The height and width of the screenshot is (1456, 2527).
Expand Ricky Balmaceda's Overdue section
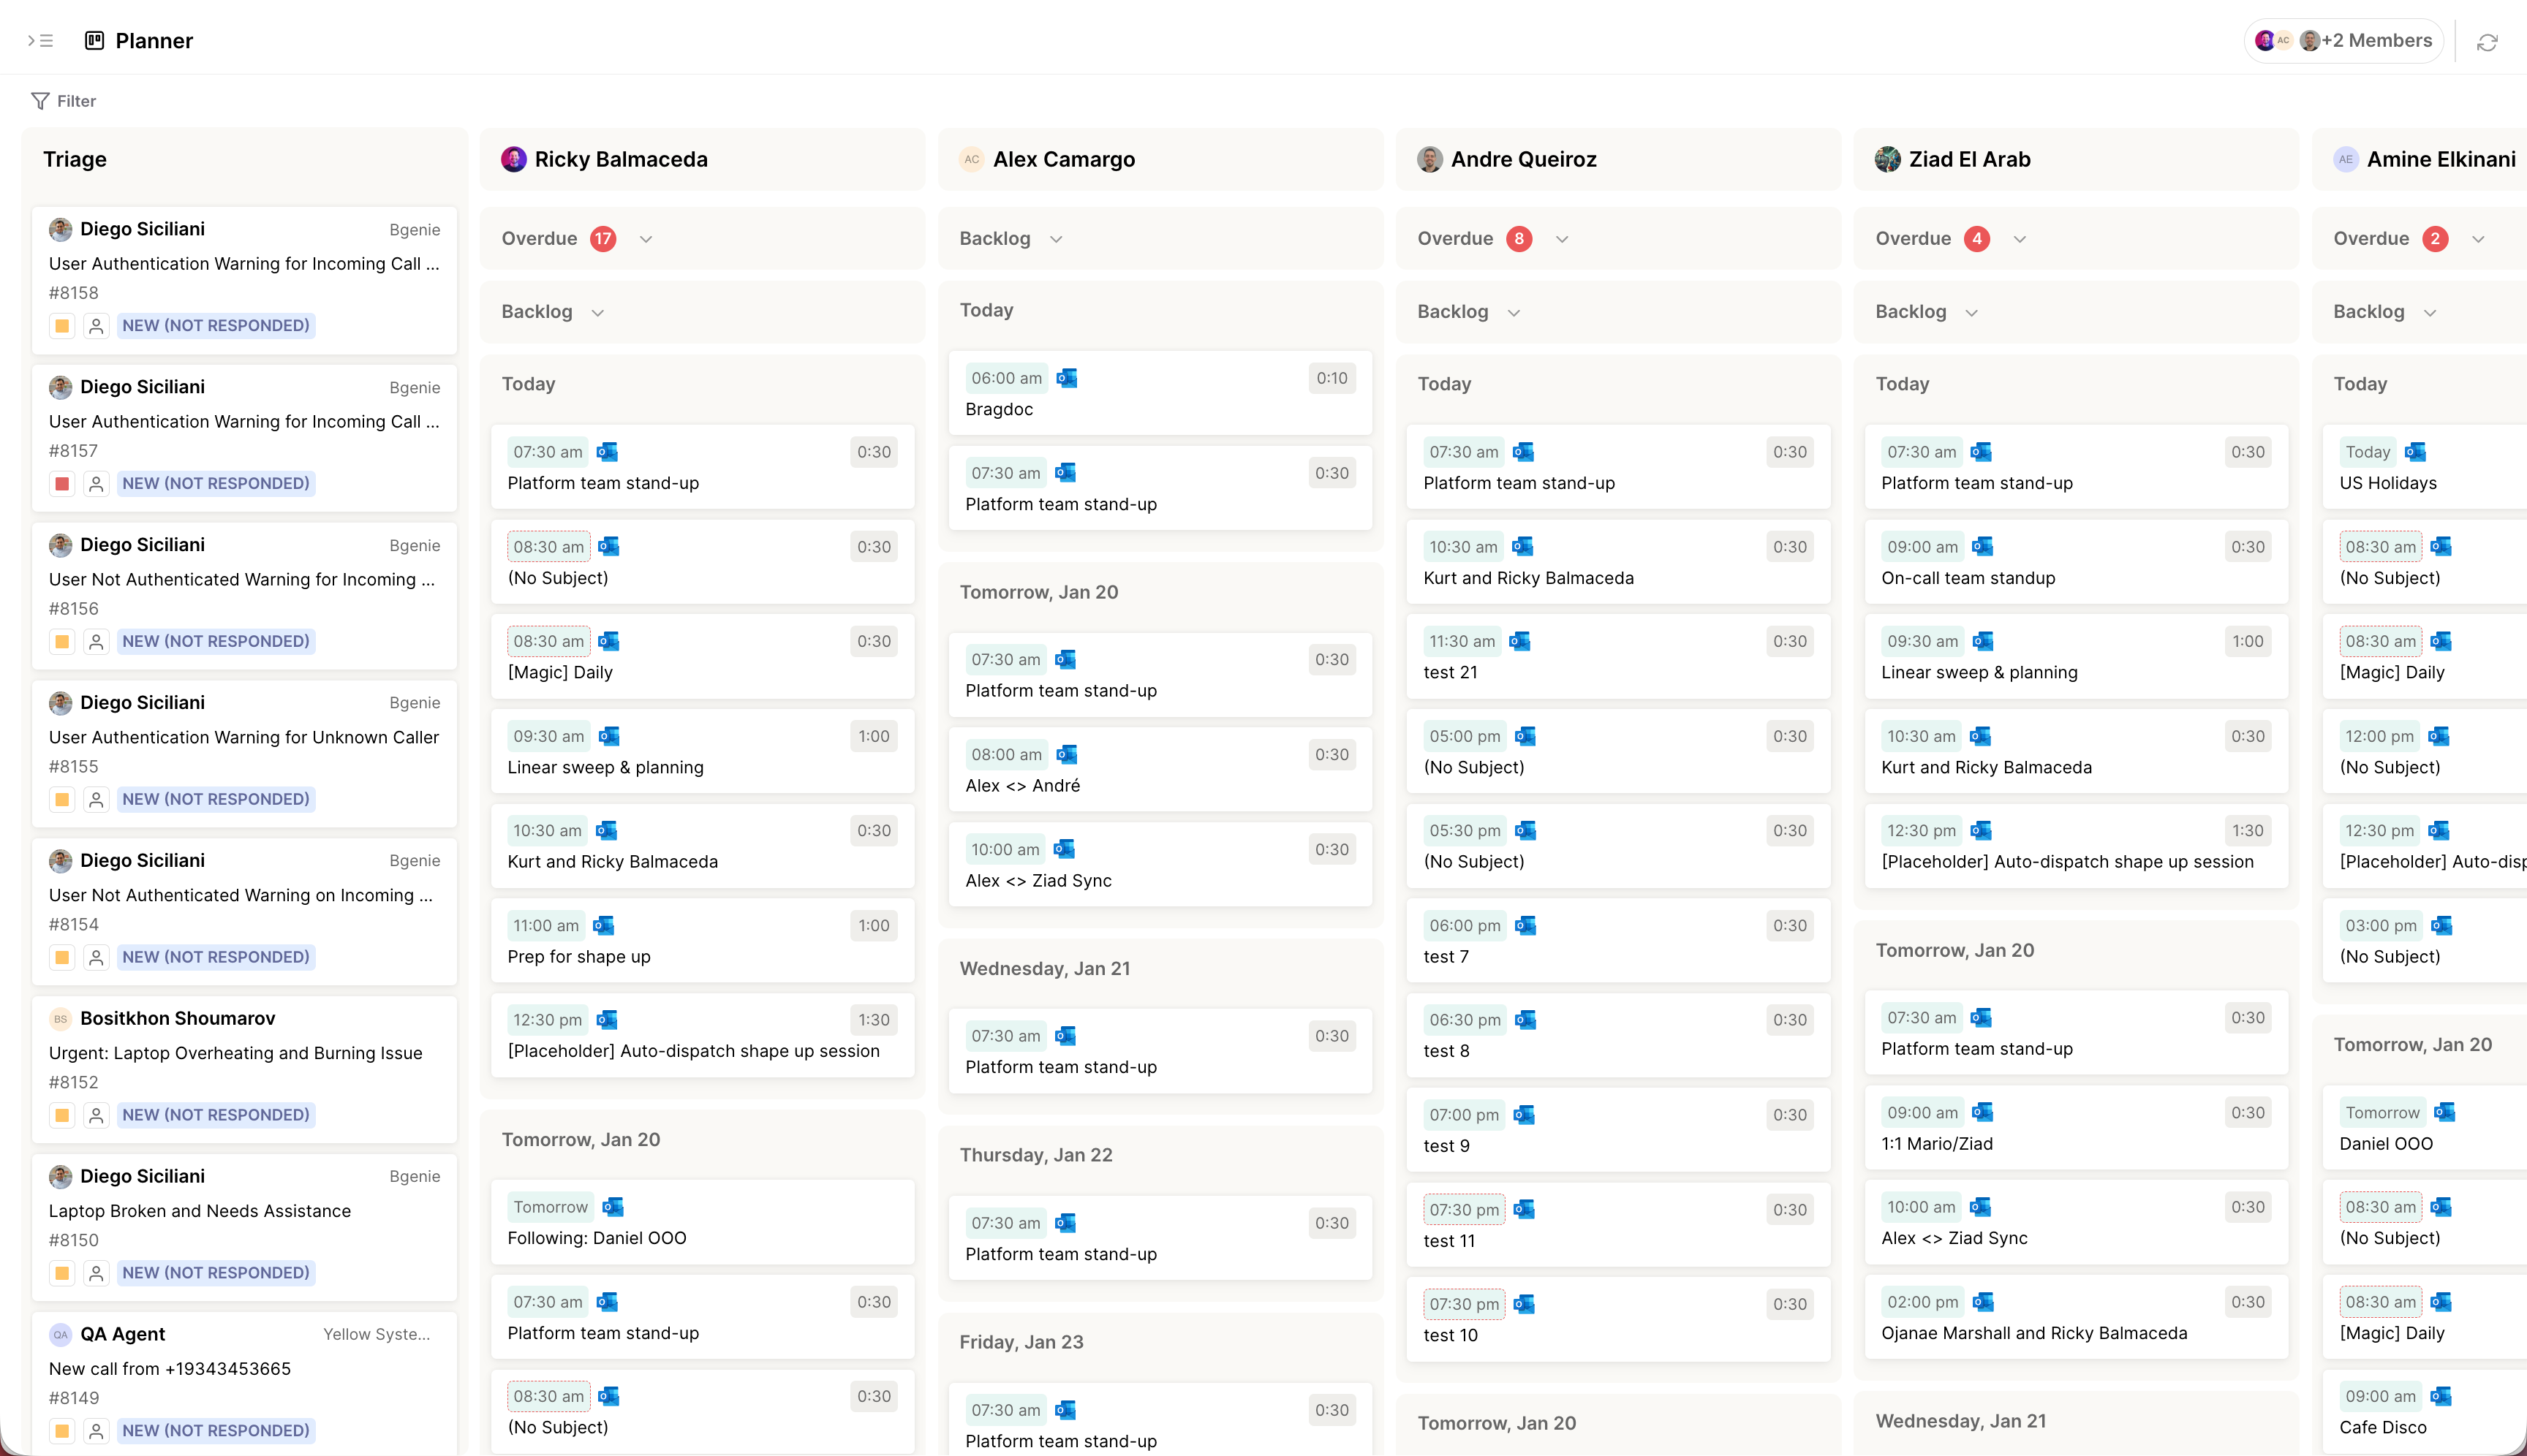(645, 239)
